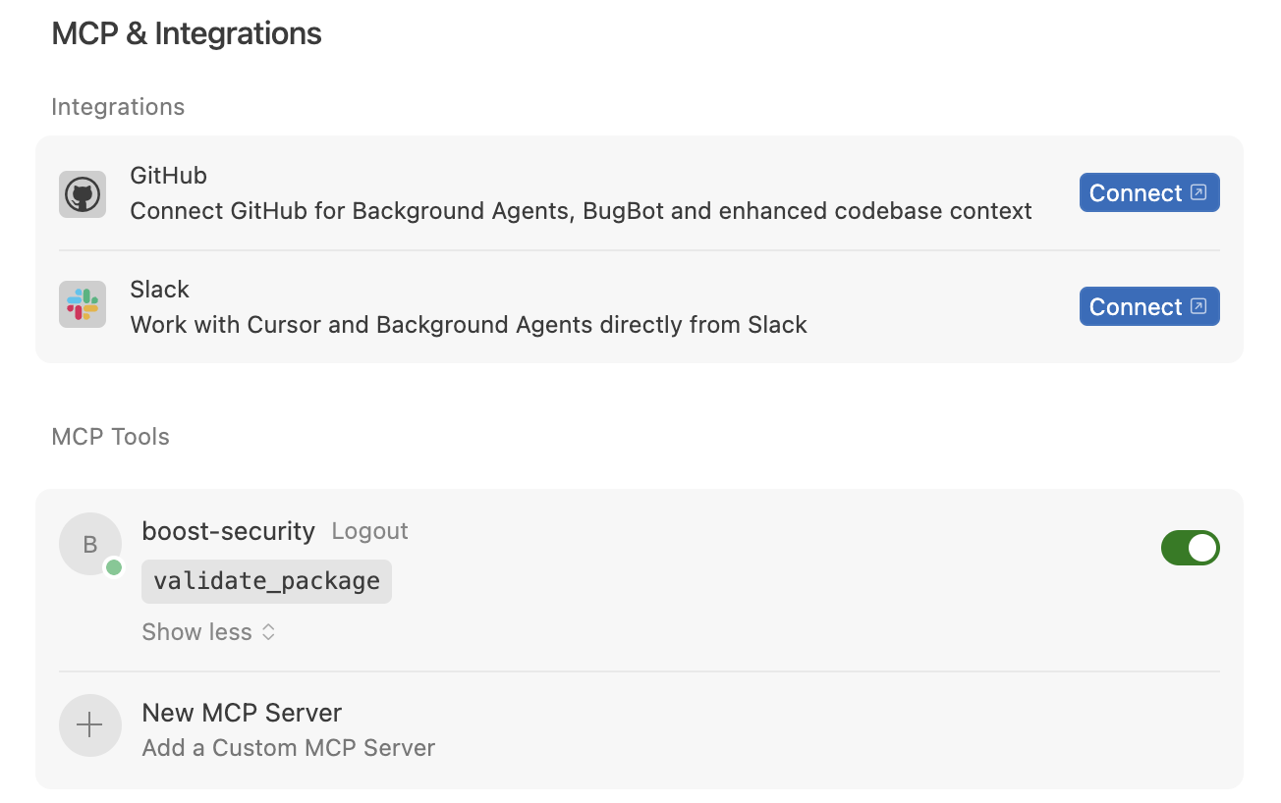This screenshot has height=803, width=1281.
Task: Click the Slack integration icon
Action: click(x=83, y=306)
